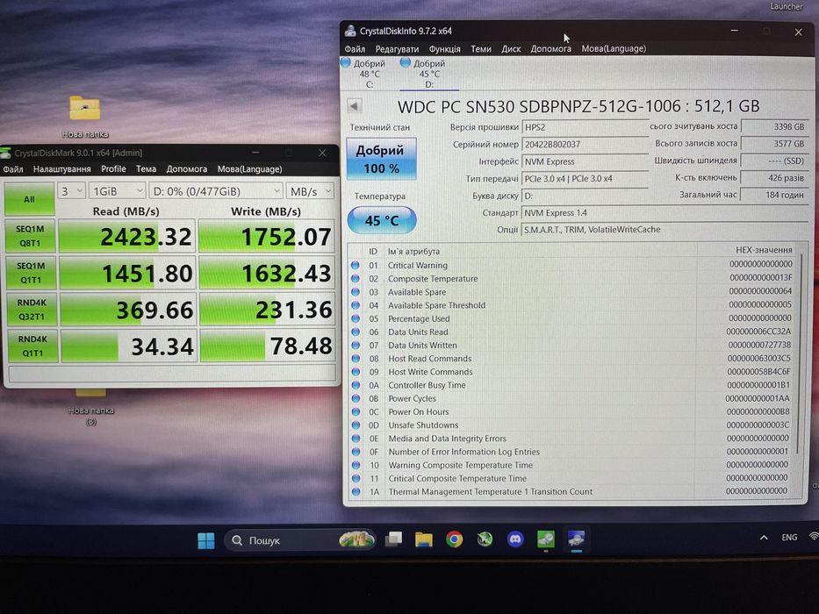Open File Explorer from the taskbar

click(x=424, y=539)
